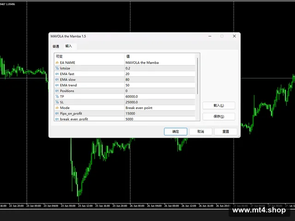
Task: Select the EMA slow variable name
Action: (68, 80)
